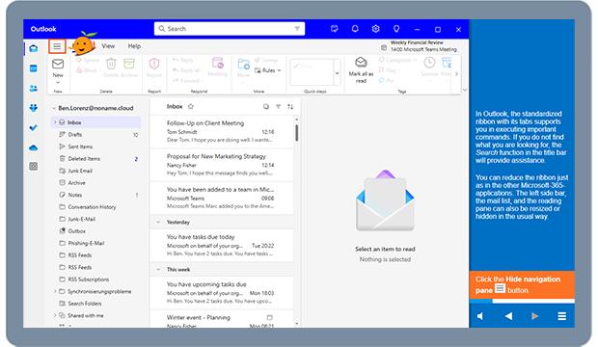Expand the Quick steps gallery arrow
This screenshot has height=347, width=598.
tap(338, 72)
